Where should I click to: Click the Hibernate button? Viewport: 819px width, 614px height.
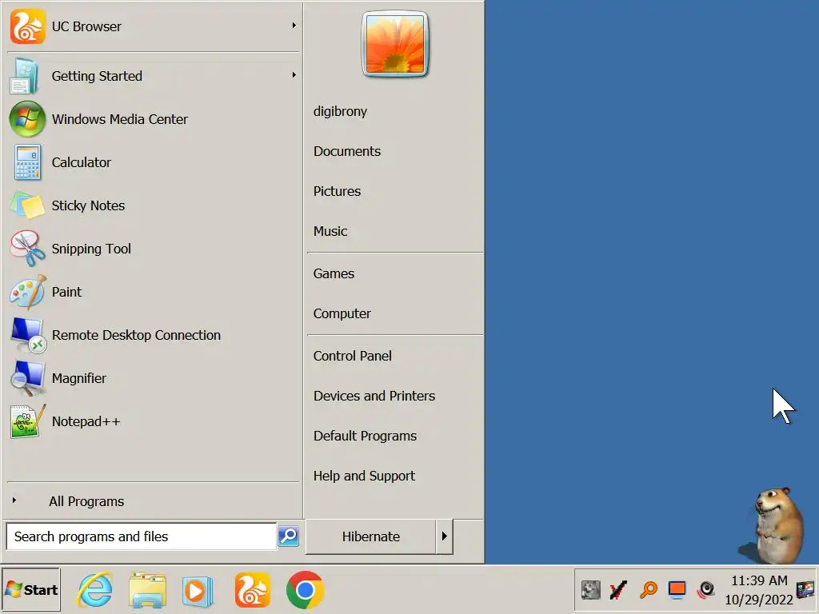point(371,536)
